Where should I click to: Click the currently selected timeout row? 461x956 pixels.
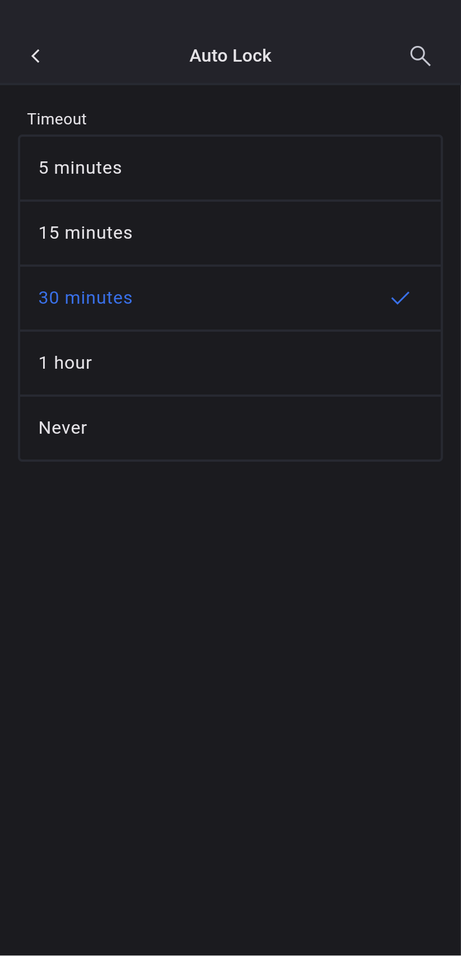(x=230, y=298)
